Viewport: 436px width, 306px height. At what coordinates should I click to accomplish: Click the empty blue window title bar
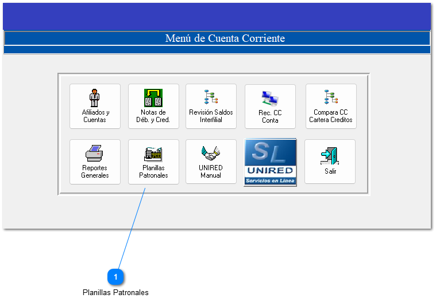pos(217,16)
